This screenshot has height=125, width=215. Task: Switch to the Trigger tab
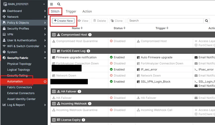coord(71,11)
